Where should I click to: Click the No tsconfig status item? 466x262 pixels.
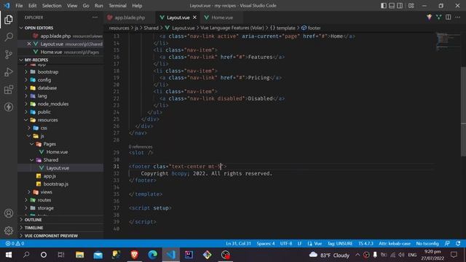point(427,243)
